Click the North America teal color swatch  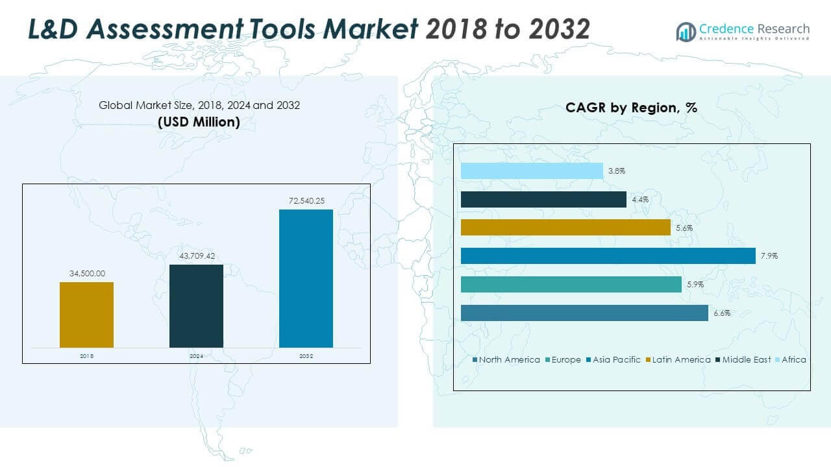475,359
